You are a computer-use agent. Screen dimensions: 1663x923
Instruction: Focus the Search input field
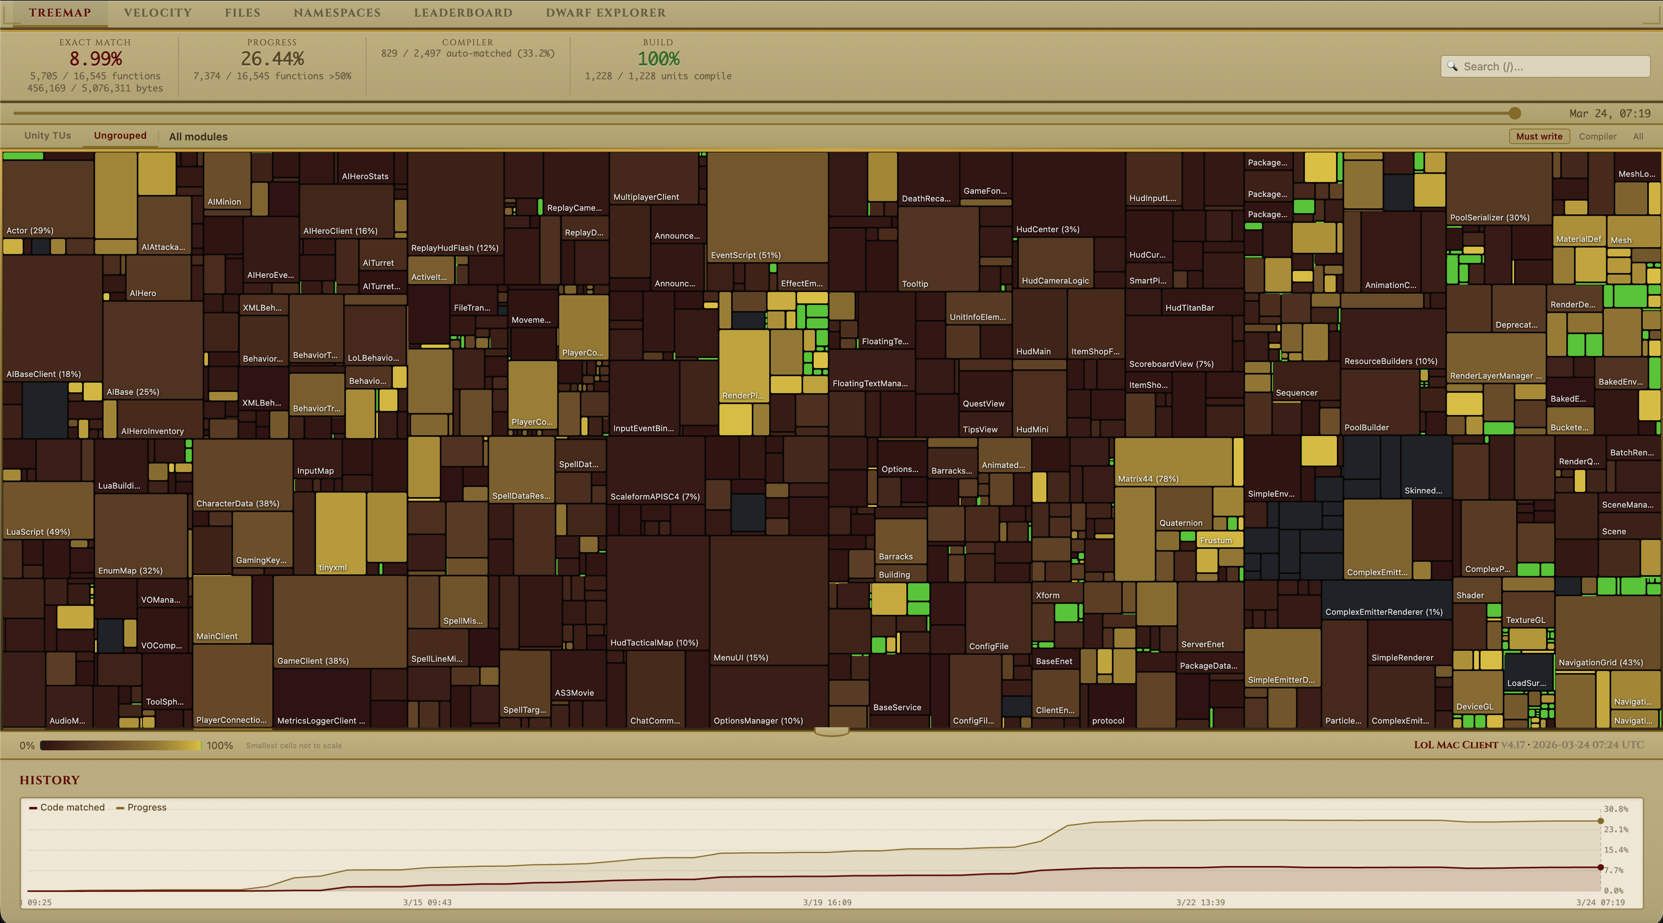tap(1549, 66)
